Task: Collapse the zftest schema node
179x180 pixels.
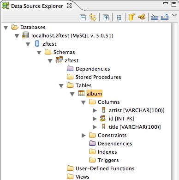Action: pyautogui.click(x=50, y=61)
